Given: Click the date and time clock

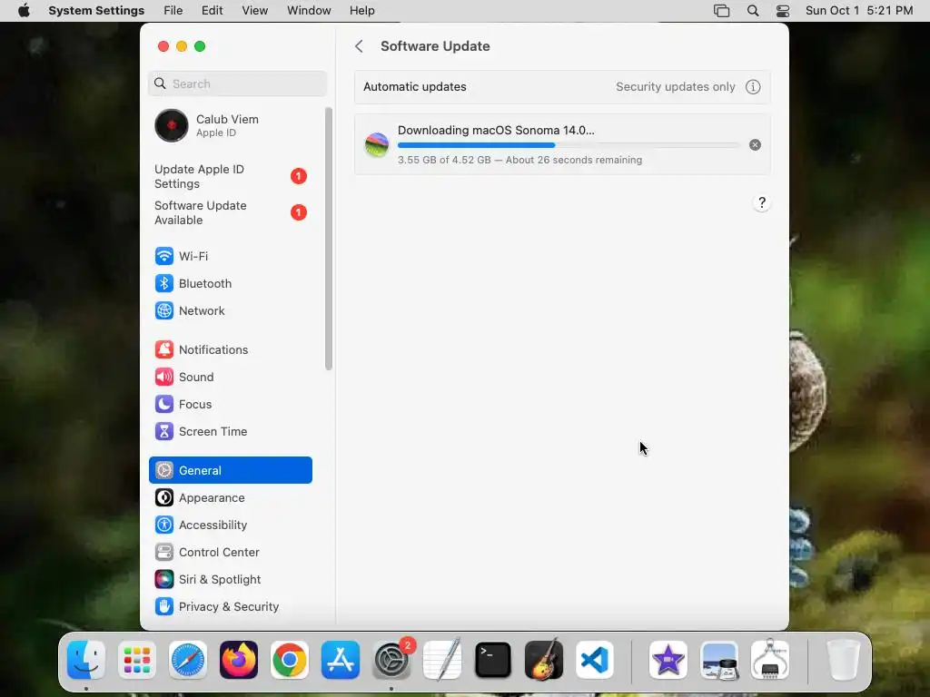Looking at the screenshot, I should (859, 11).
